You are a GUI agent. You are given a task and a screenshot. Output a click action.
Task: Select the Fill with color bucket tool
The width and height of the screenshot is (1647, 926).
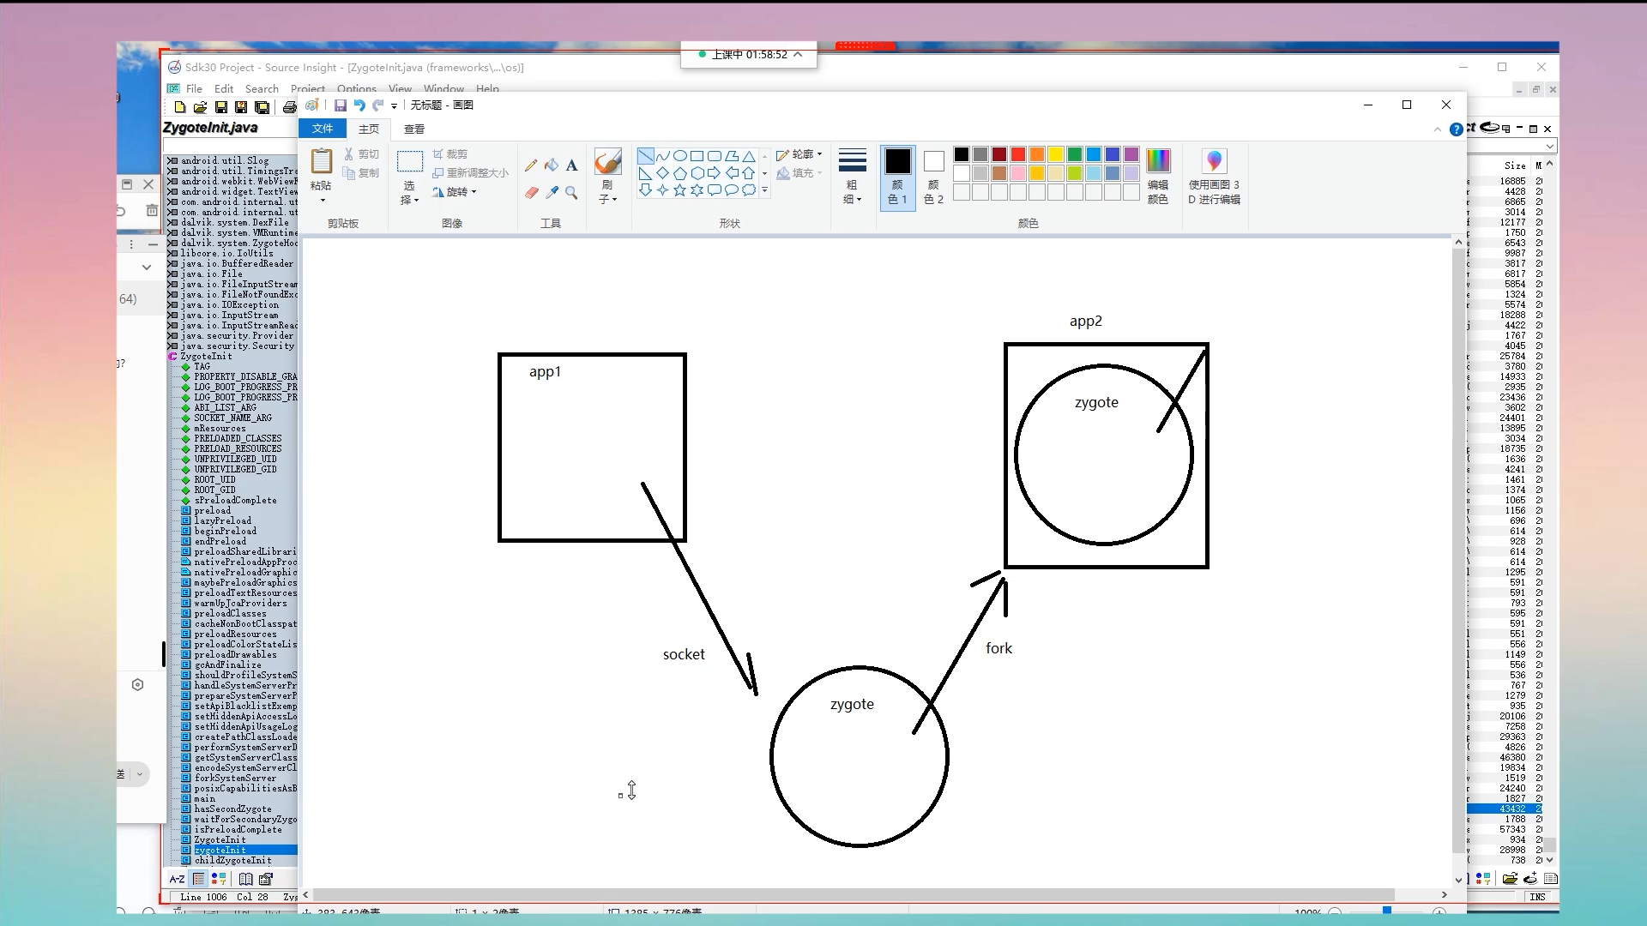click(x=552, y=165)
